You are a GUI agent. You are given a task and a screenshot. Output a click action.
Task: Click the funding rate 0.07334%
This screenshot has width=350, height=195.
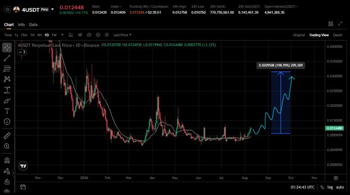point(137,12)
